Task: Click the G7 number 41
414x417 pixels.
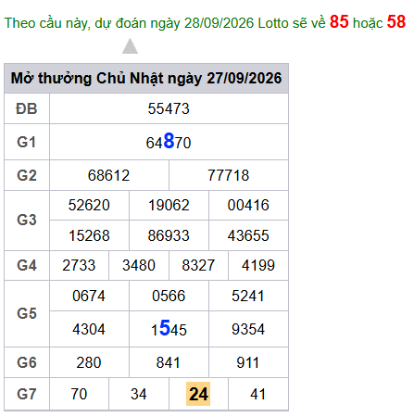Action: 257,394
